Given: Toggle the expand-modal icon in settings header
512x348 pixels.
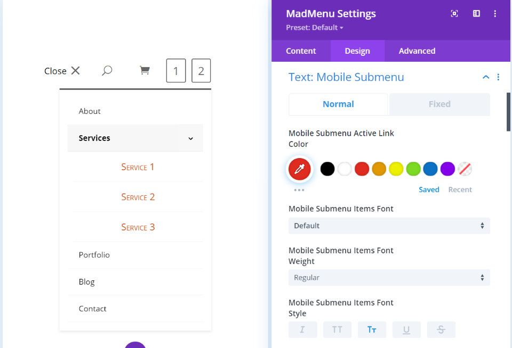Looking at the screenshot, I should click(x=454, y=14).
